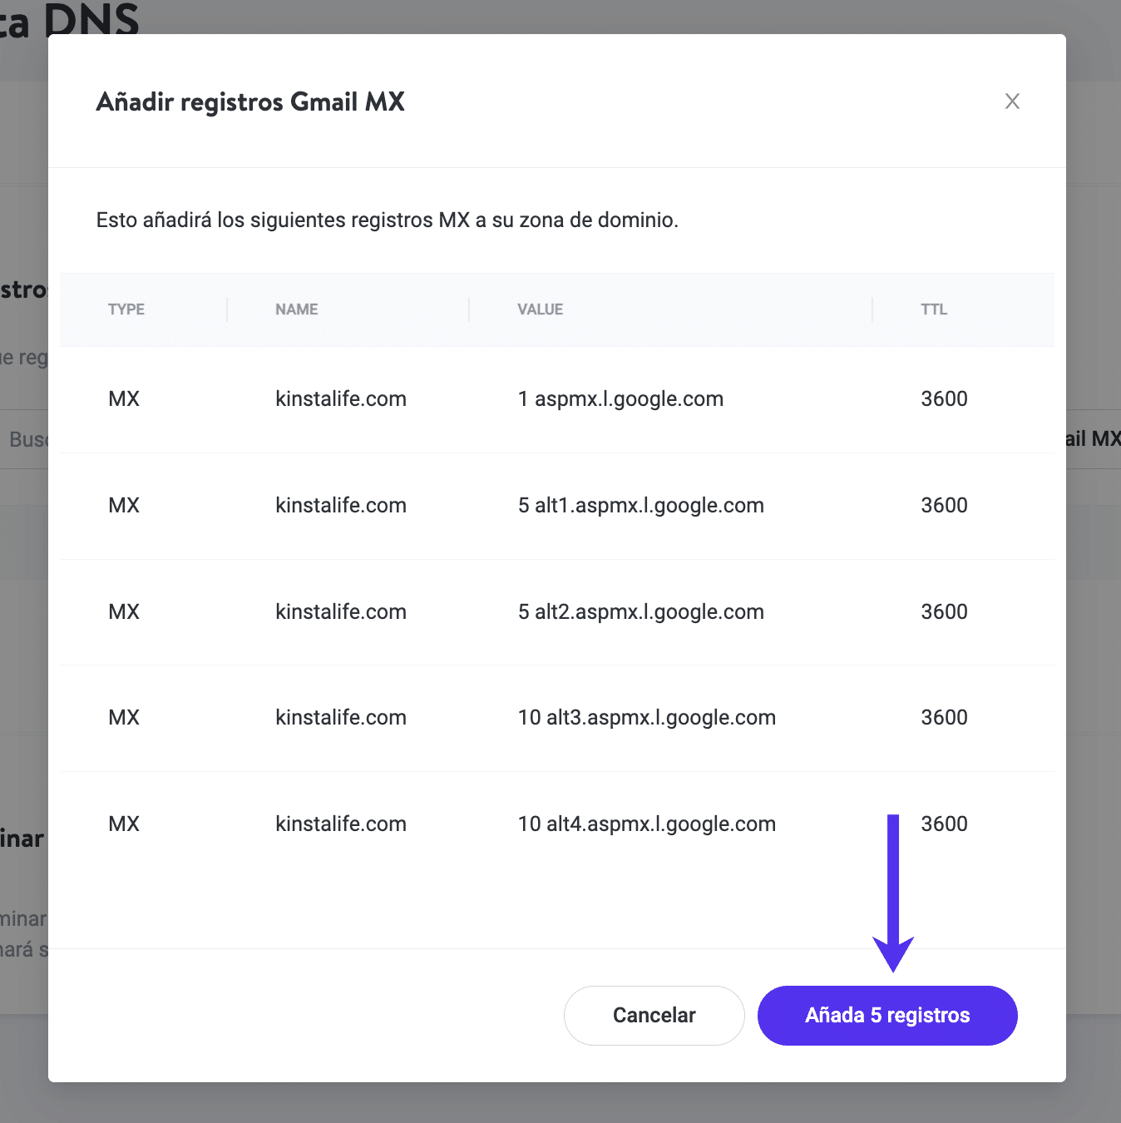Screen dimensions: 1121x1123
Task: Select the 1 aspmx.l.google.com value
Action: point(620,399)
